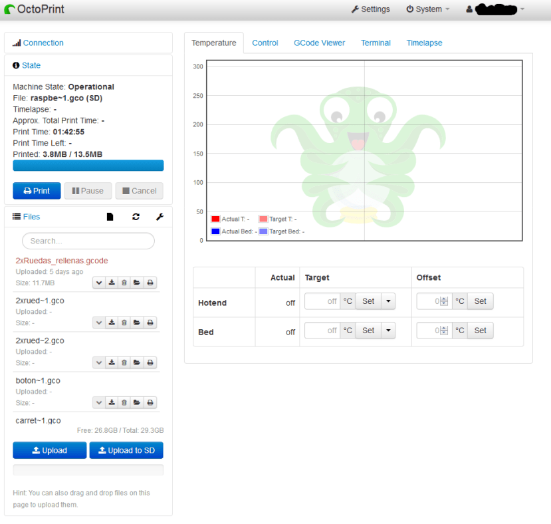The image size is (551, 524).
Task: Open the GCode Viewer tab
Action: pos(320,43)
